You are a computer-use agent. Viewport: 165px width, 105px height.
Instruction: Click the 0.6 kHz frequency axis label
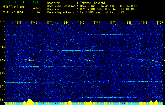[x=2, y=100]
